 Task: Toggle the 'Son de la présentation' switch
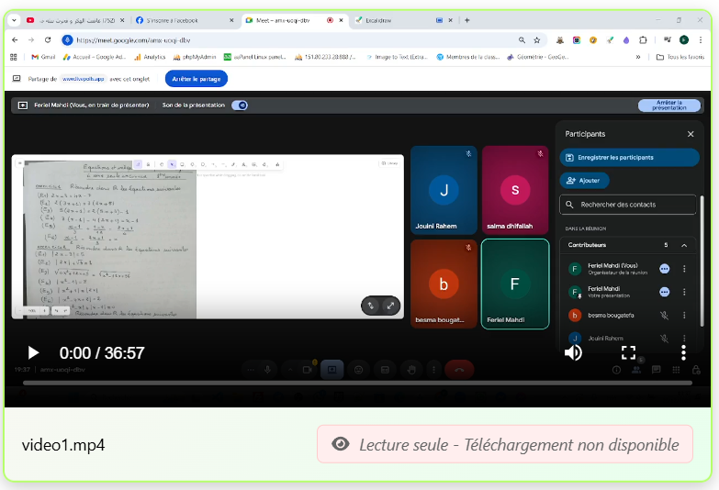[240, 106]
